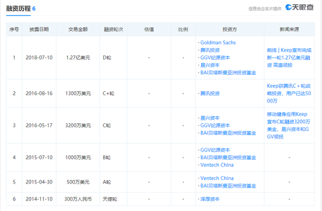
Task: Click the 序号 column header
Action: coord(14,29)
